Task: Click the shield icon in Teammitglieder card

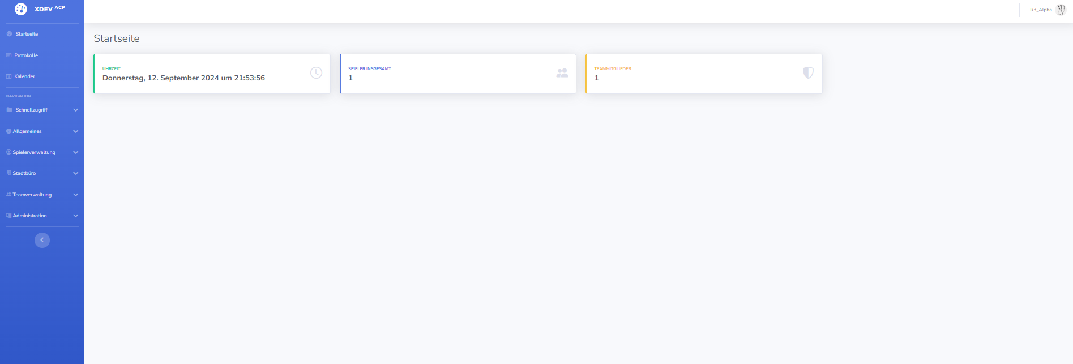Action: point(808,73)
